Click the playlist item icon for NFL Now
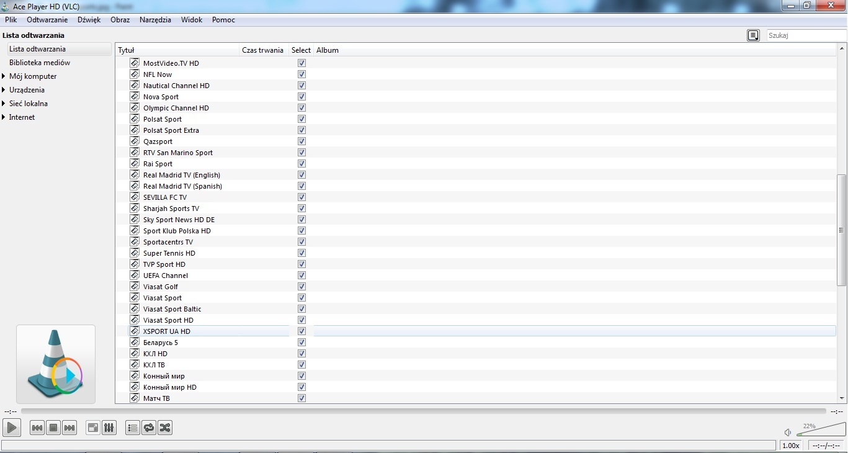The width and height of the screenshot is (848, 453). pos(135,74)
